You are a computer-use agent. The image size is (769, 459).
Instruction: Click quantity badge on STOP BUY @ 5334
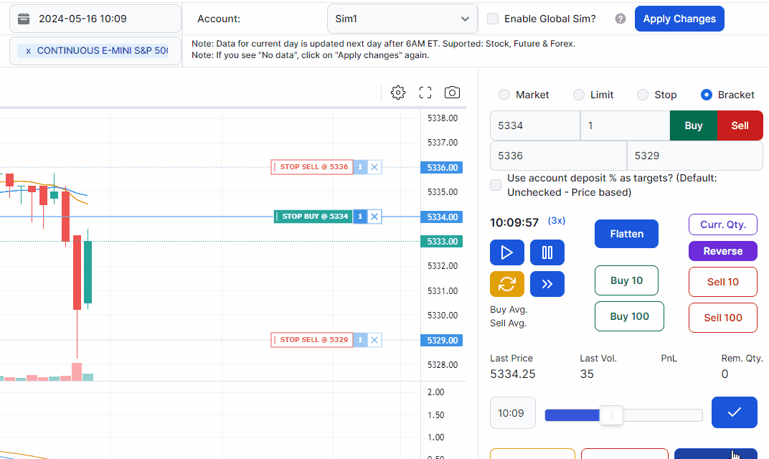360,217
